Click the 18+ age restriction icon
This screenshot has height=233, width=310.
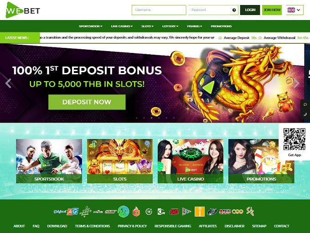click(149, 212)
